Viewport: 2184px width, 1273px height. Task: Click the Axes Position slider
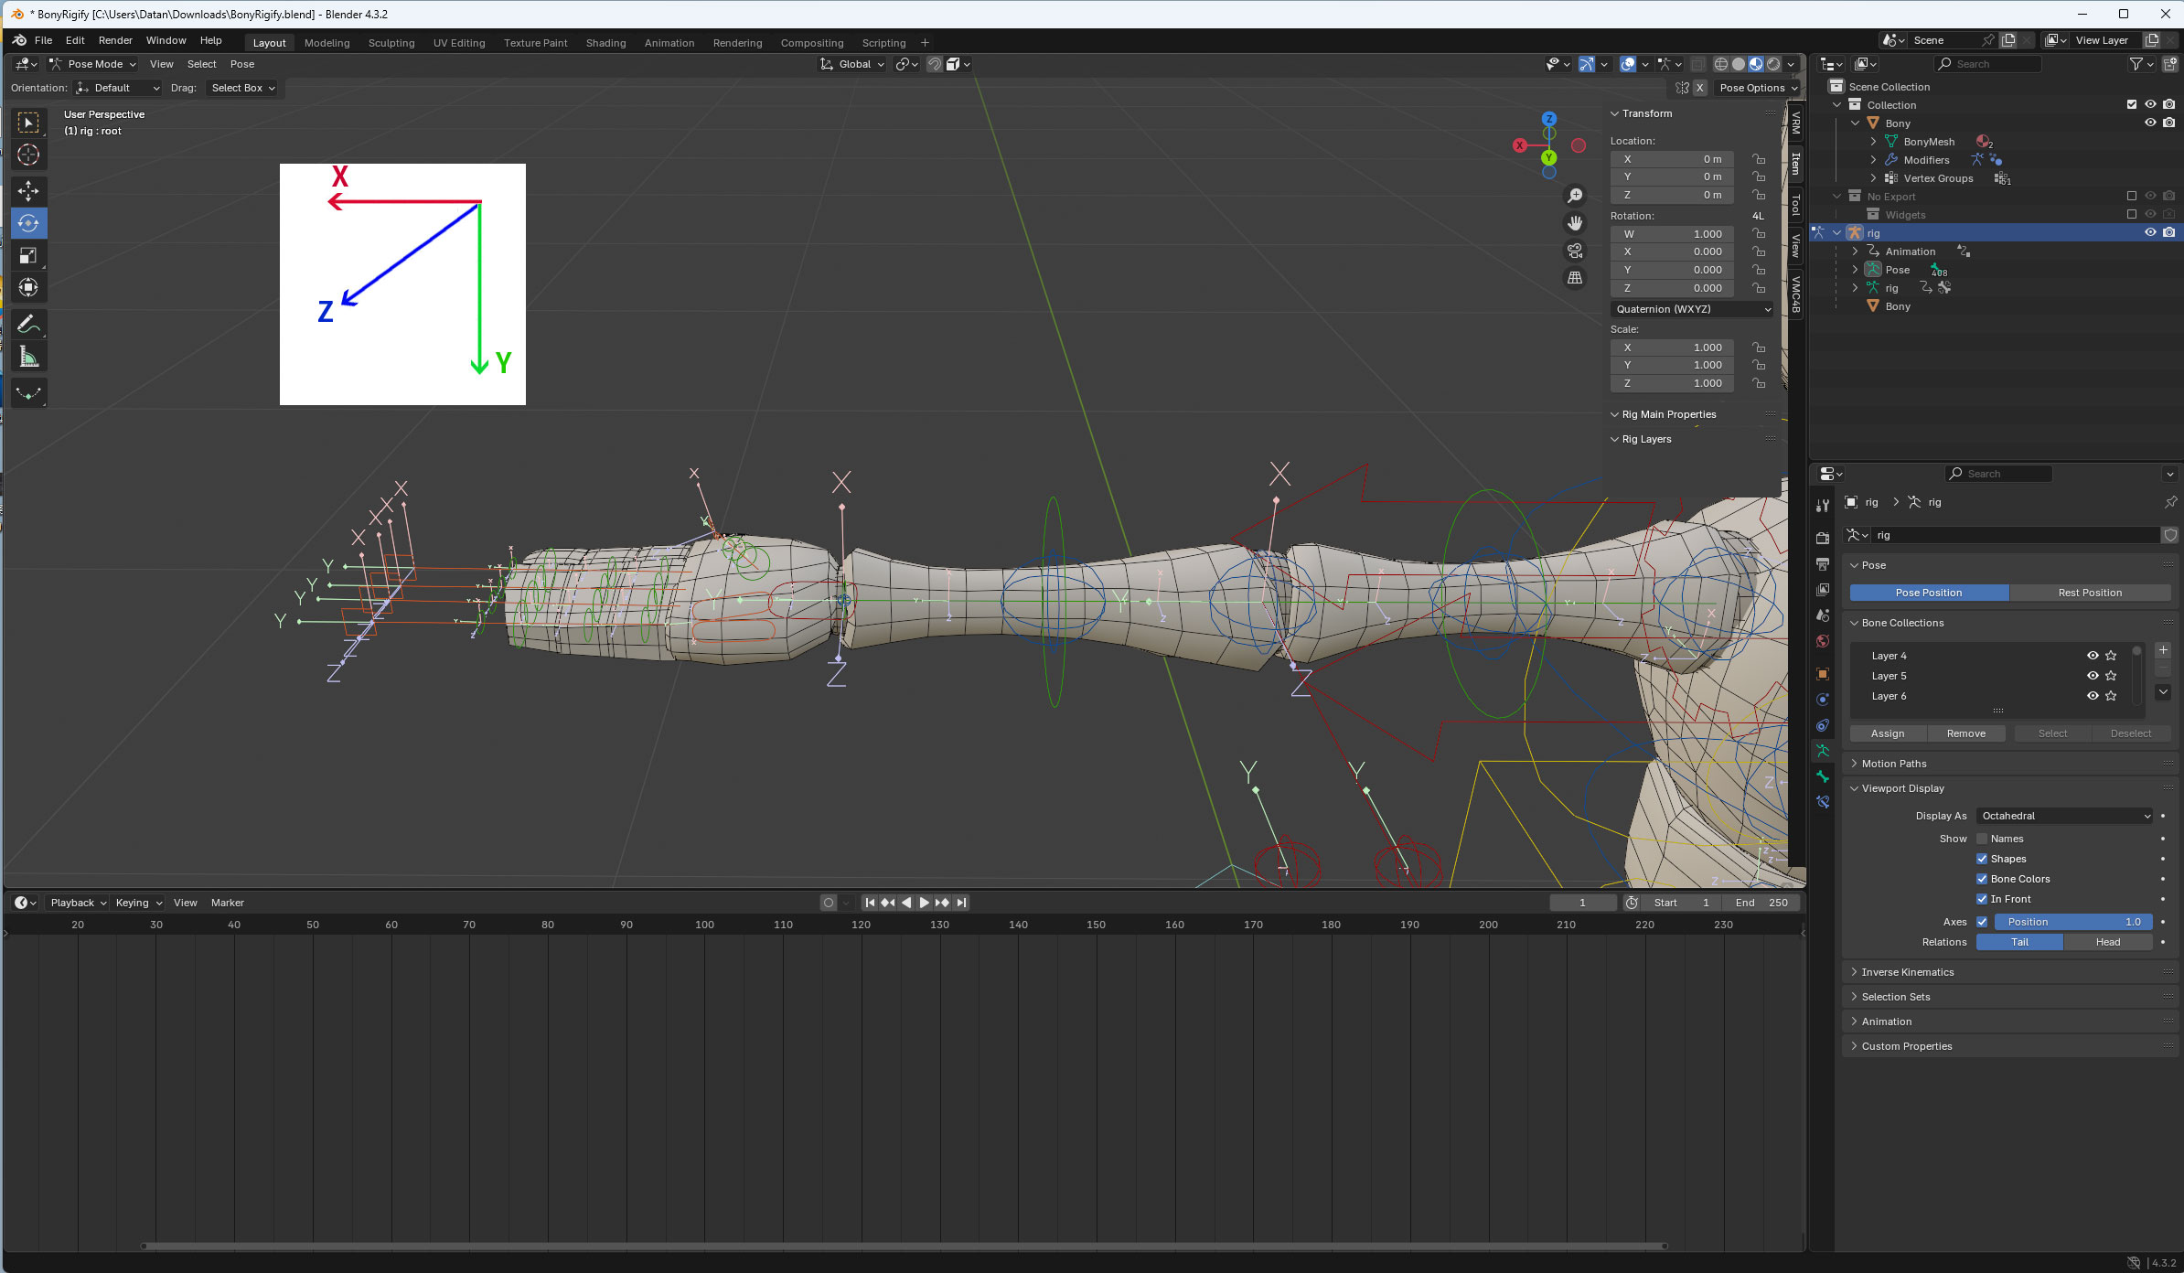click(2072, 922)
